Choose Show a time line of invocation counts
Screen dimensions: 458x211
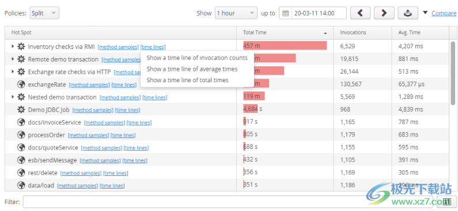197,57
